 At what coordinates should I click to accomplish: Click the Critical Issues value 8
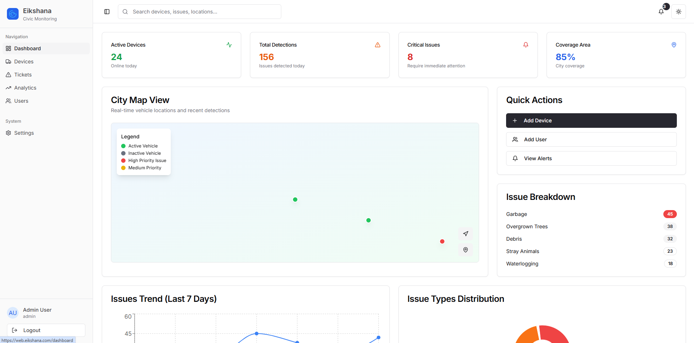tap(410, 57)
